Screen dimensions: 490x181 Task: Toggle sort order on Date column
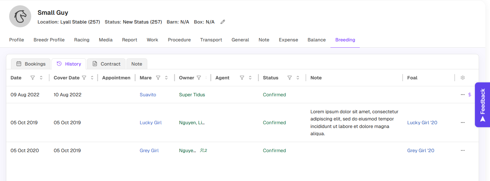[41, 78]
